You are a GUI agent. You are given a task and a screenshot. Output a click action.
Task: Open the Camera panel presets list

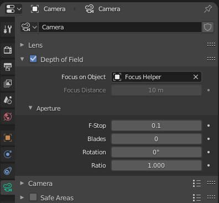coord(197,183)
